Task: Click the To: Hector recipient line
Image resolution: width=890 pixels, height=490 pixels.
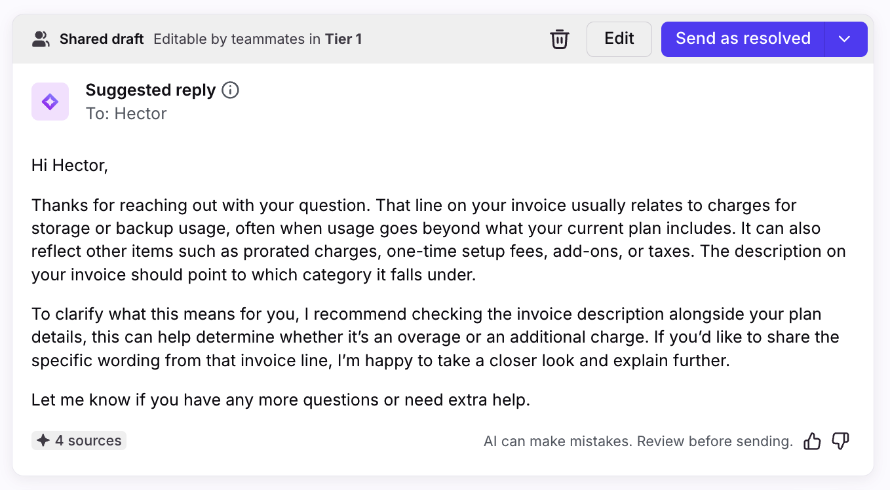Action: click(126, 114)
